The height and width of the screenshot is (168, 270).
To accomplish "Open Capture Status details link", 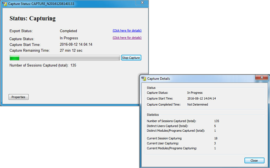I will (127, 38).
